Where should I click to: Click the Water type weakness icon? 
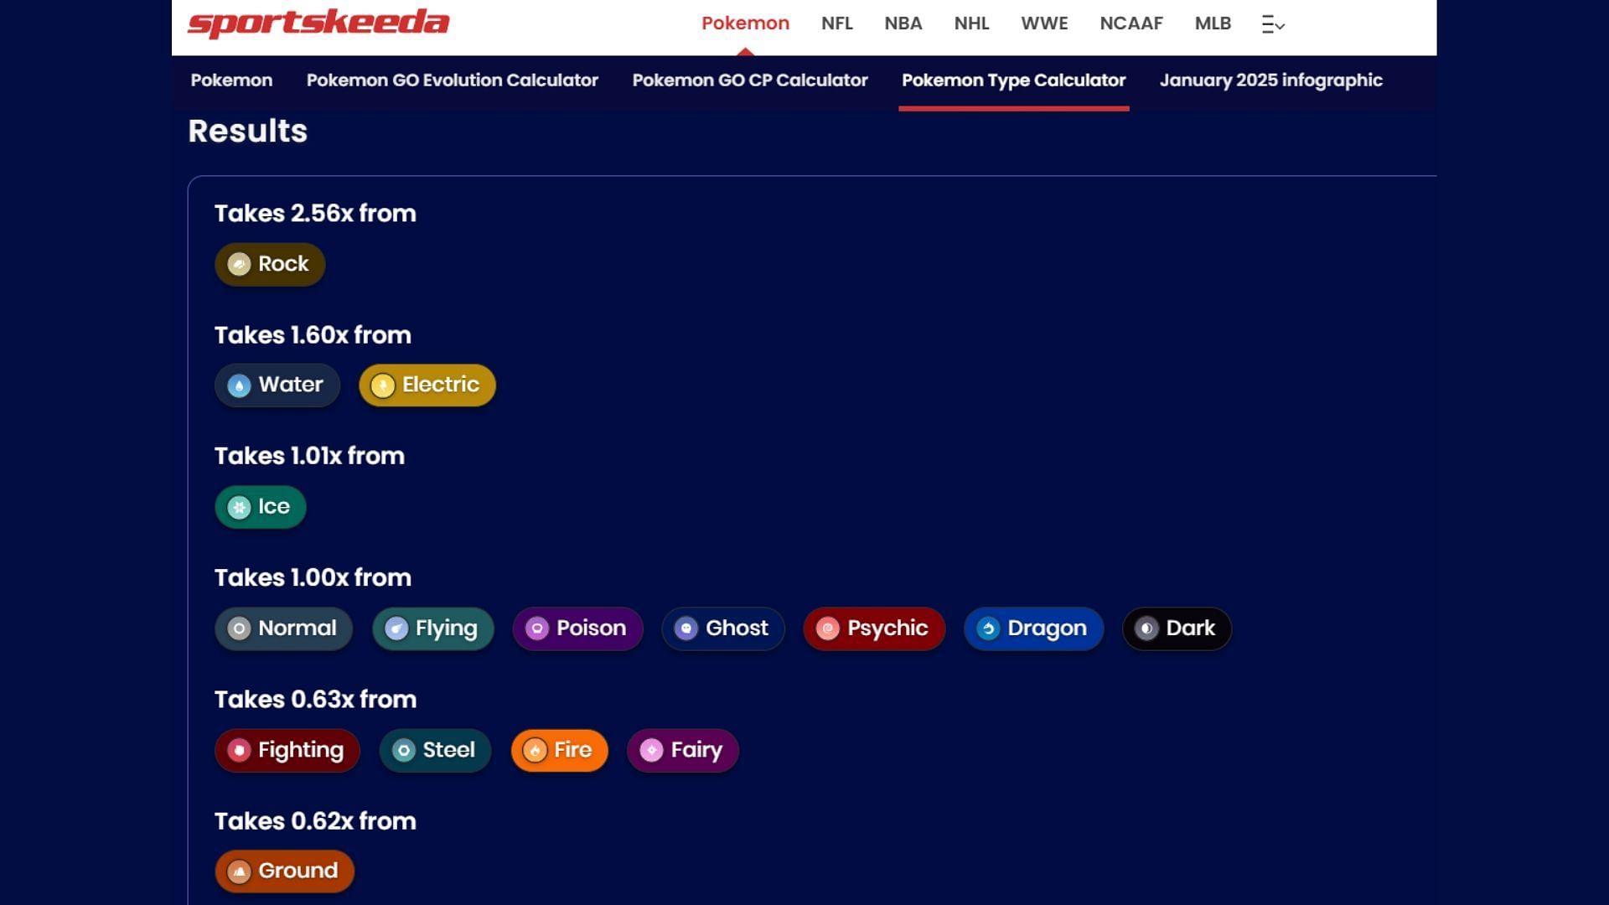tap(238, 385)
